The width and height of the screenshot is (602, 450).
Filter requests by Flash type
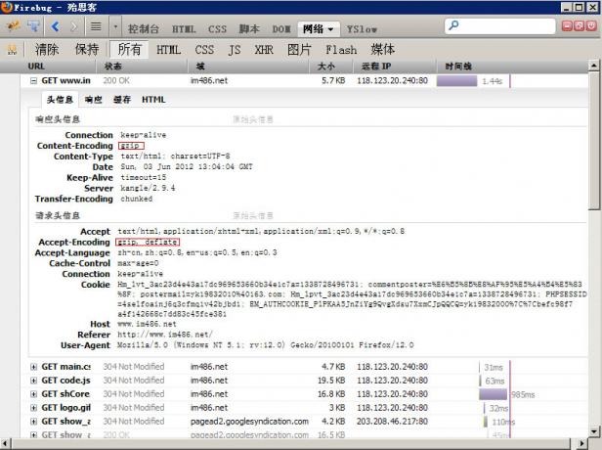point(341,50)
